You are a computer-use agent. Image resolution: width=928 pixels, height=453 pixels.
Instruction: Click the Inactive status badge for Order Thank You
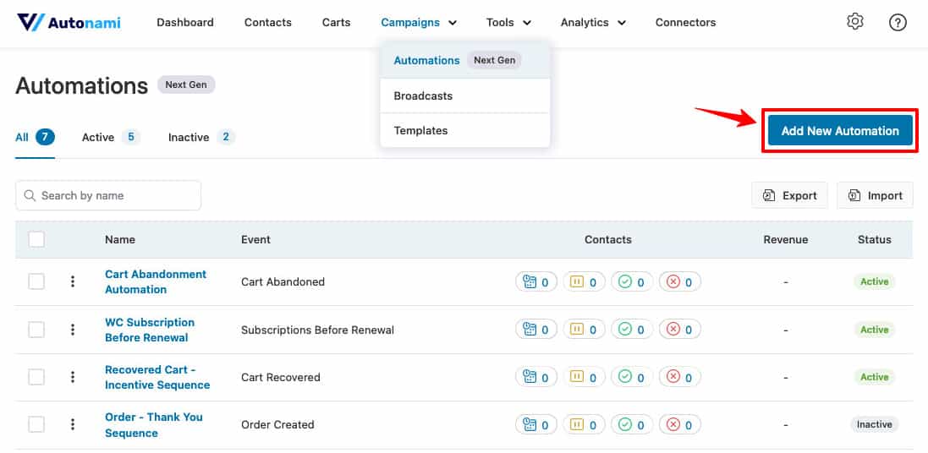pyautogui.click(x=874, y=424)
